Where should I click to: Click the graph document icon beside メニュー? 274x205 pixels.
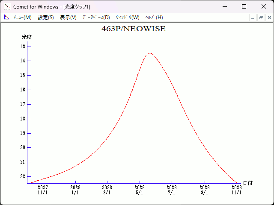click(x=6, y=18)
